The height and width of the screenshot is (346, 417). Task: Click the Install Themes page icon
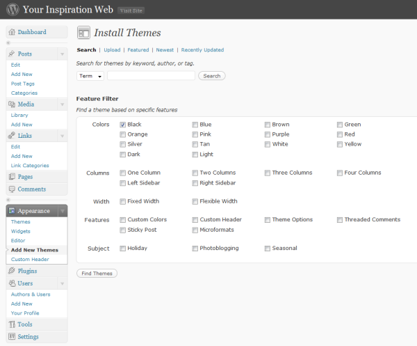pyautogui.click(x=83, y=33)
